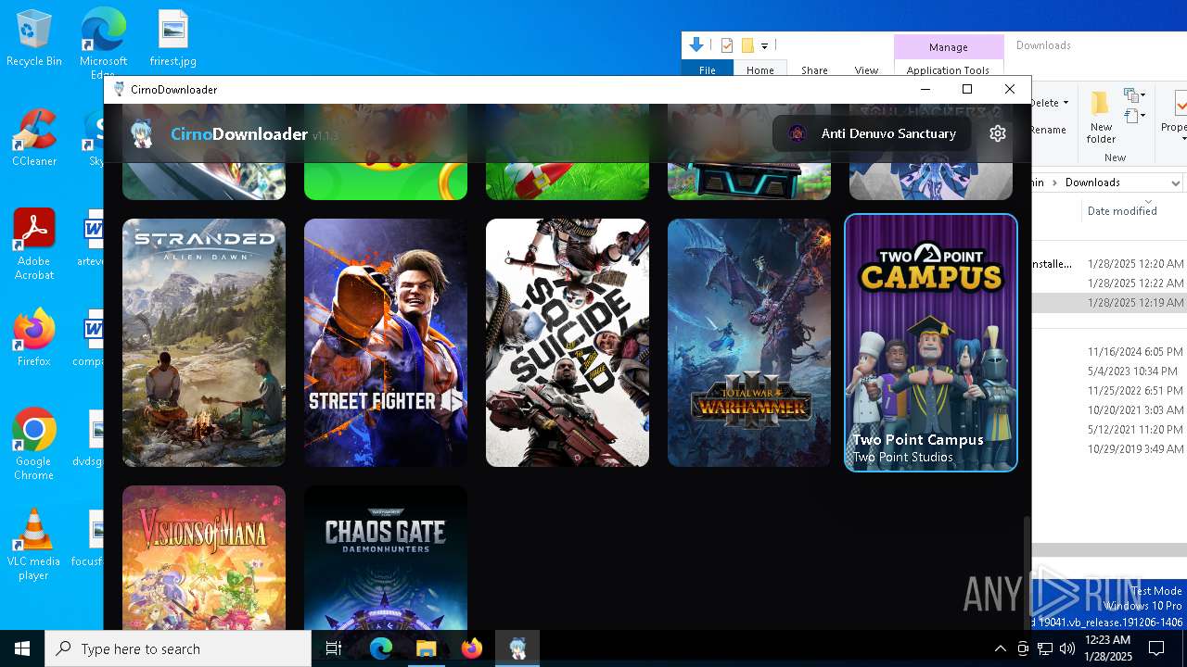The height and width of the screenshot is (667, 1187).
Task: Open the View tab in File Explorer
Action: click(x=866, y=70)
